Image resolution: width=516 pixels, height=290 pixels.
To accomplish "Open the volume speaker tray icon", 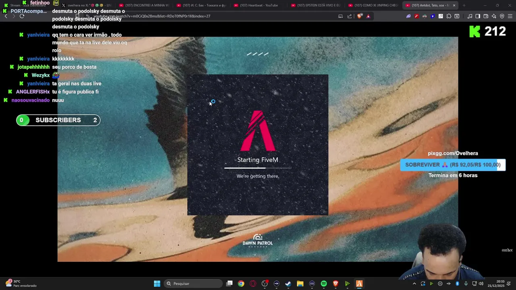I will [x=481, y=284].
